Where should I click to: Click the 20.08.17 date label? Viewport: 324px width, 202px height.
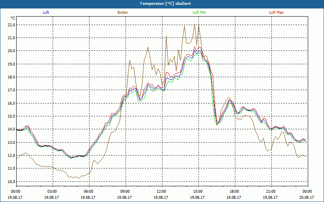(x=307, y=197)
